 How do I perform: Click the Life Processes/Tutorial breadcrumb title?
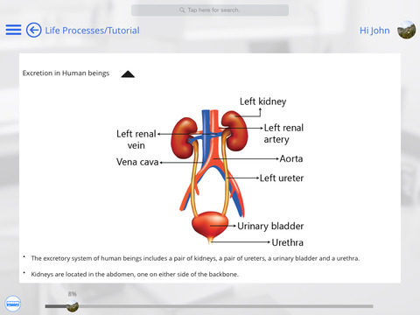pyautogui.click(x=92, y=31)
